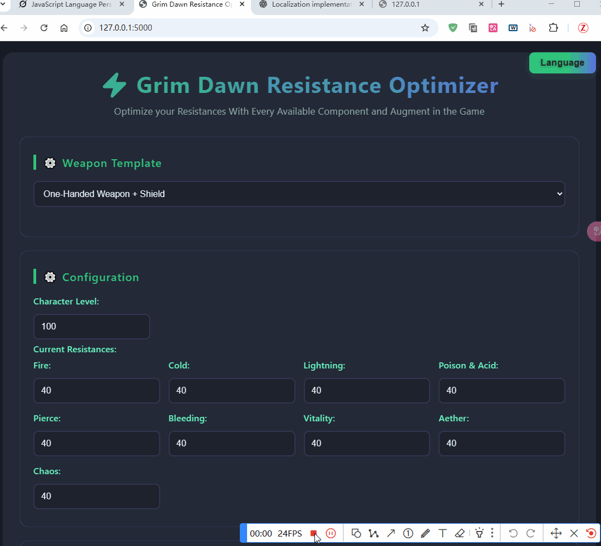Reload the current page
The height and width of the screenshot is (546, 601).
tap(44, 28)
